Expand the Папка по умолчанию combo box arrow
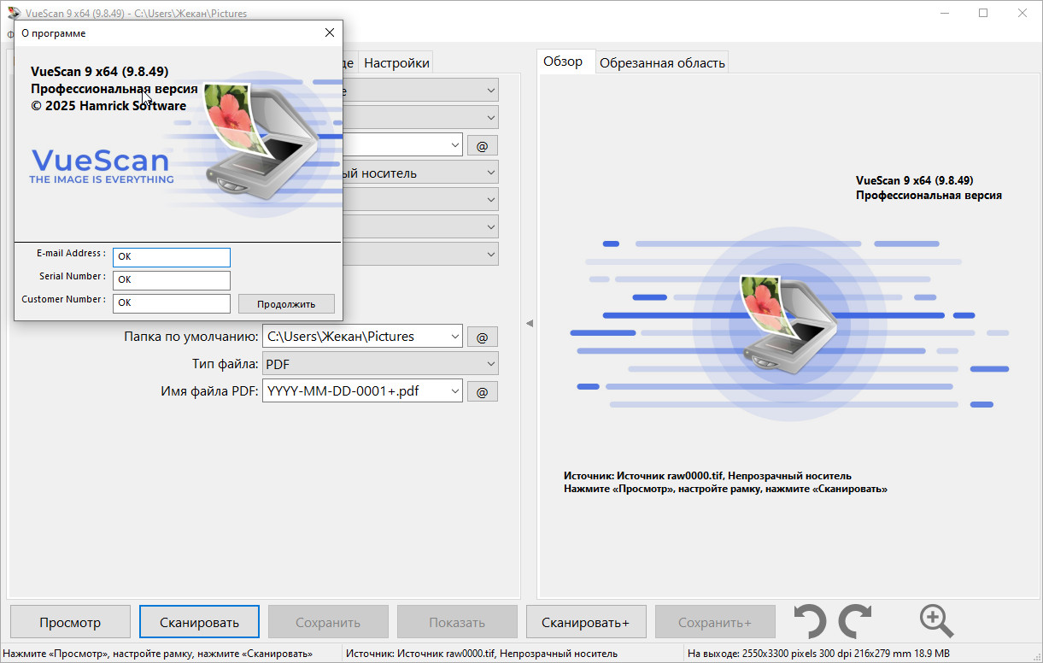1043x663 pixels. point(454,337)
